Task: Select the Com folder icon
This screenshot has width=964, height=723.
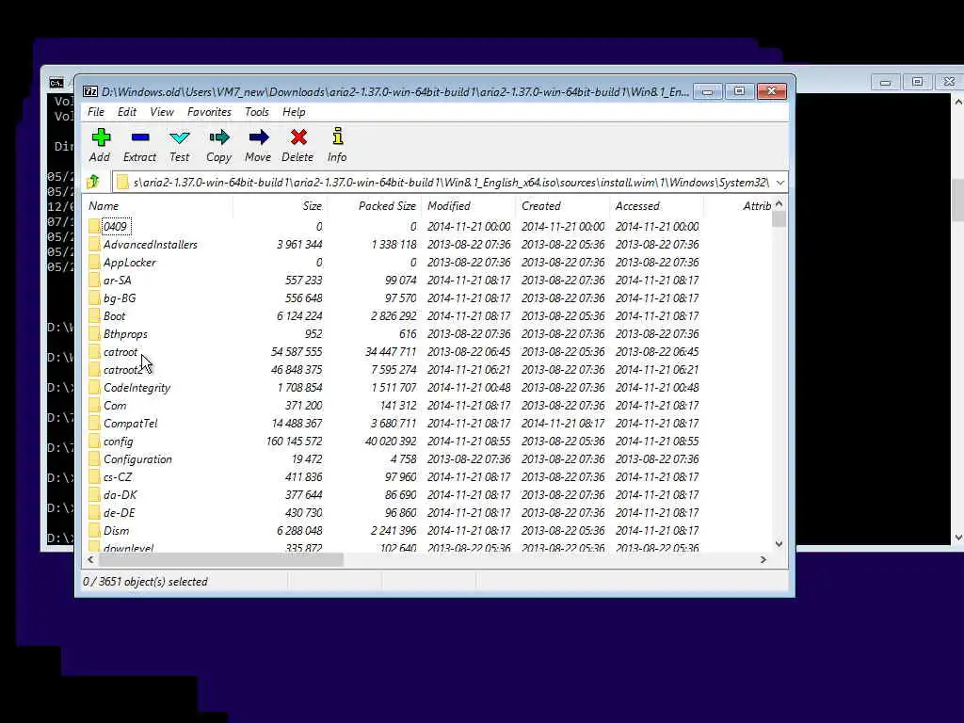Action: pyautogui.click(x=93, y=405)
